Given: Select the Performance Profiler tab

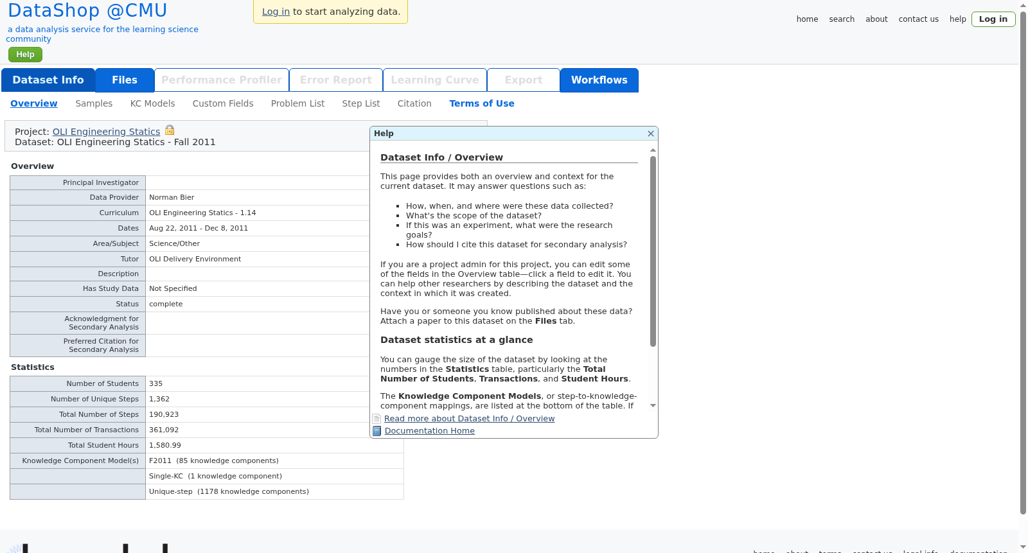Looking at the screenshot, I should pos(222,80).
